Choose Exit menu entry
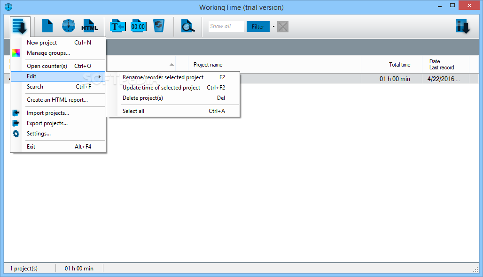Viewport: 483px width, 277px height. pyautogui.click(x=58, y=147)
